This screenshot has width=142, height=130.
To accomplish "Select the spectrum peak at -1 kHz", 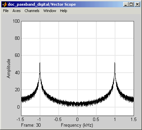I will pos(40,62).
